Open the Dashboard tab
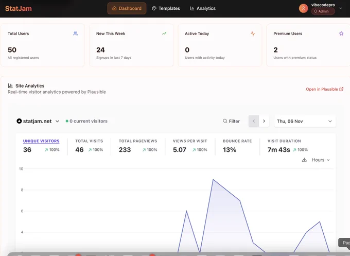The width and height of the screenshot is (350, 256). (x=127, y=8)
